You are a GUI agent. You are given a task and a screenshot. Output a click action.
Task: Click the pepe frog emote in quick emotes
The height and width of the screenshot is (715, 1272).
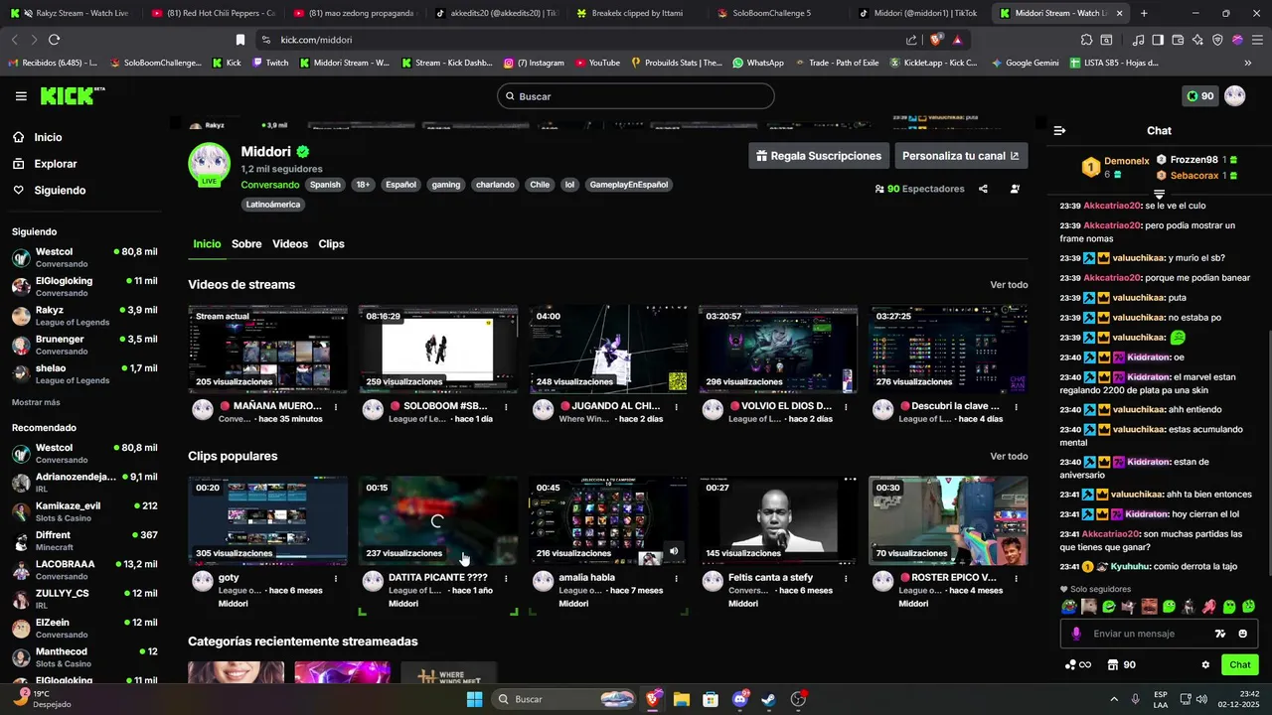point(1069,607)
